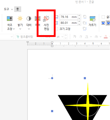This screenshot has height=120, width=110.
Task: Expand the underline style dropdown arrow
Action: pos(91,37)
